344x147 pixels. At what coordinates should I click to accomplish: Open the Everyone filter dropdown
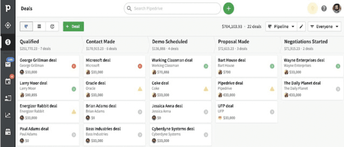325,27
